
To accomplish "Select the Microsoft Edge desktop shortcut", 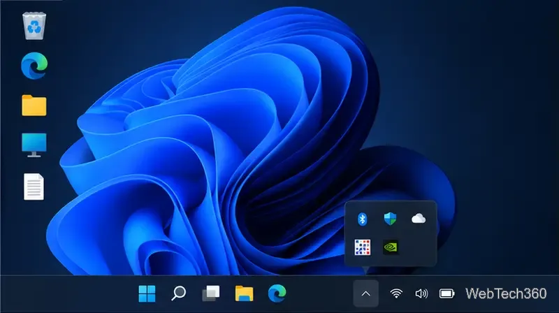I will coord(34,66).
